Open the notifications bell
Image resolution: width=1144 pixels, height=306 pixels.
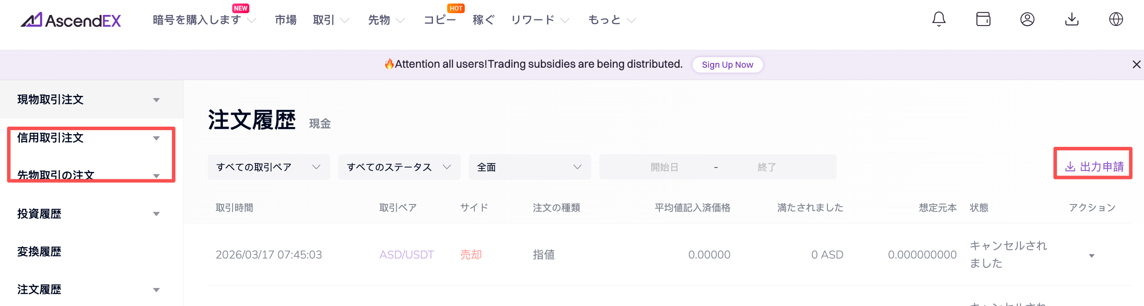938,19
